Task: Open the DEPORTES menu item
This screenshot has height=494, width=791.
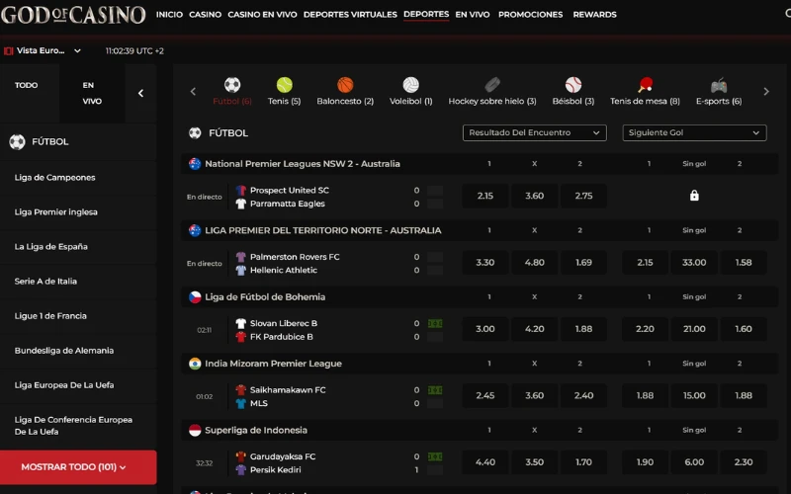Action: 426,15
